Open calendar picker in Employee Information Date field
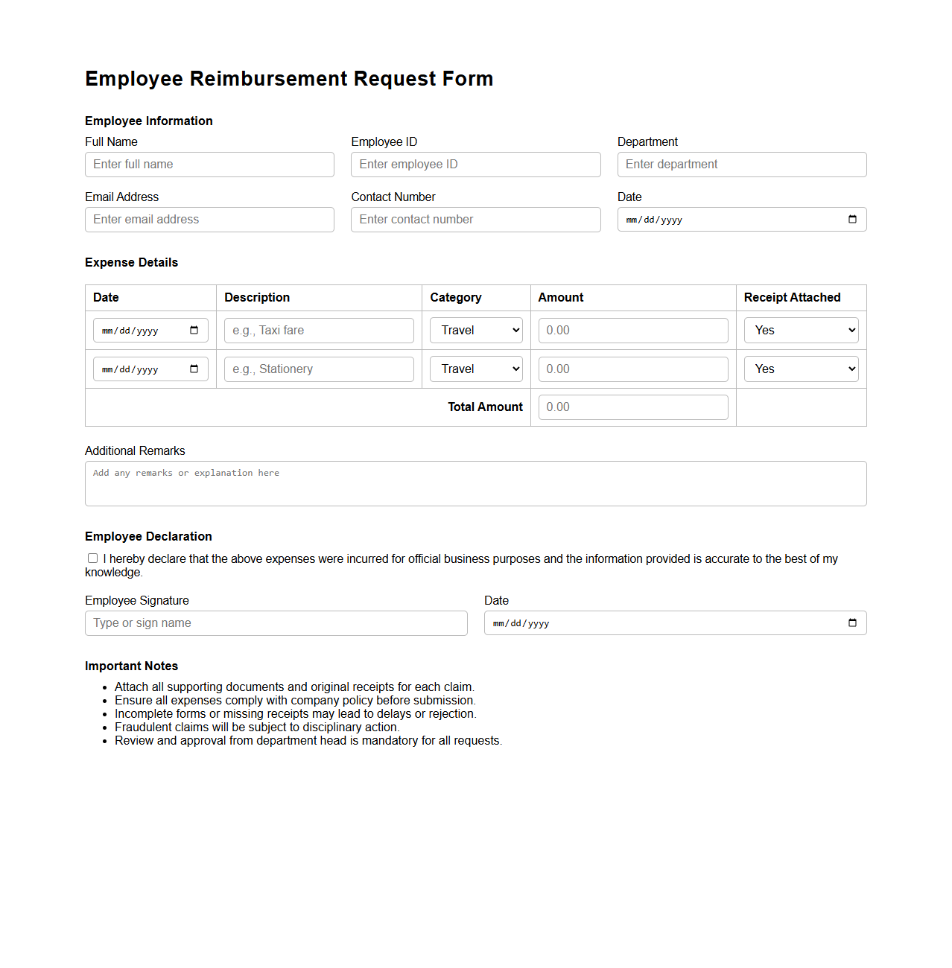The height and width of the screenshot is (968, 952). (x=852, y=220)
